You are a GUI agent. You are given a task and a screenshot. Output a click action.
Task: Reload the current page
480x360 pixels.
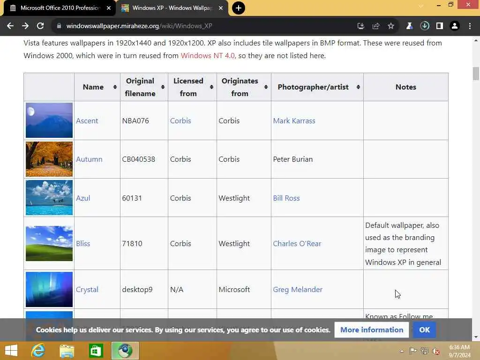coord(40,26)
